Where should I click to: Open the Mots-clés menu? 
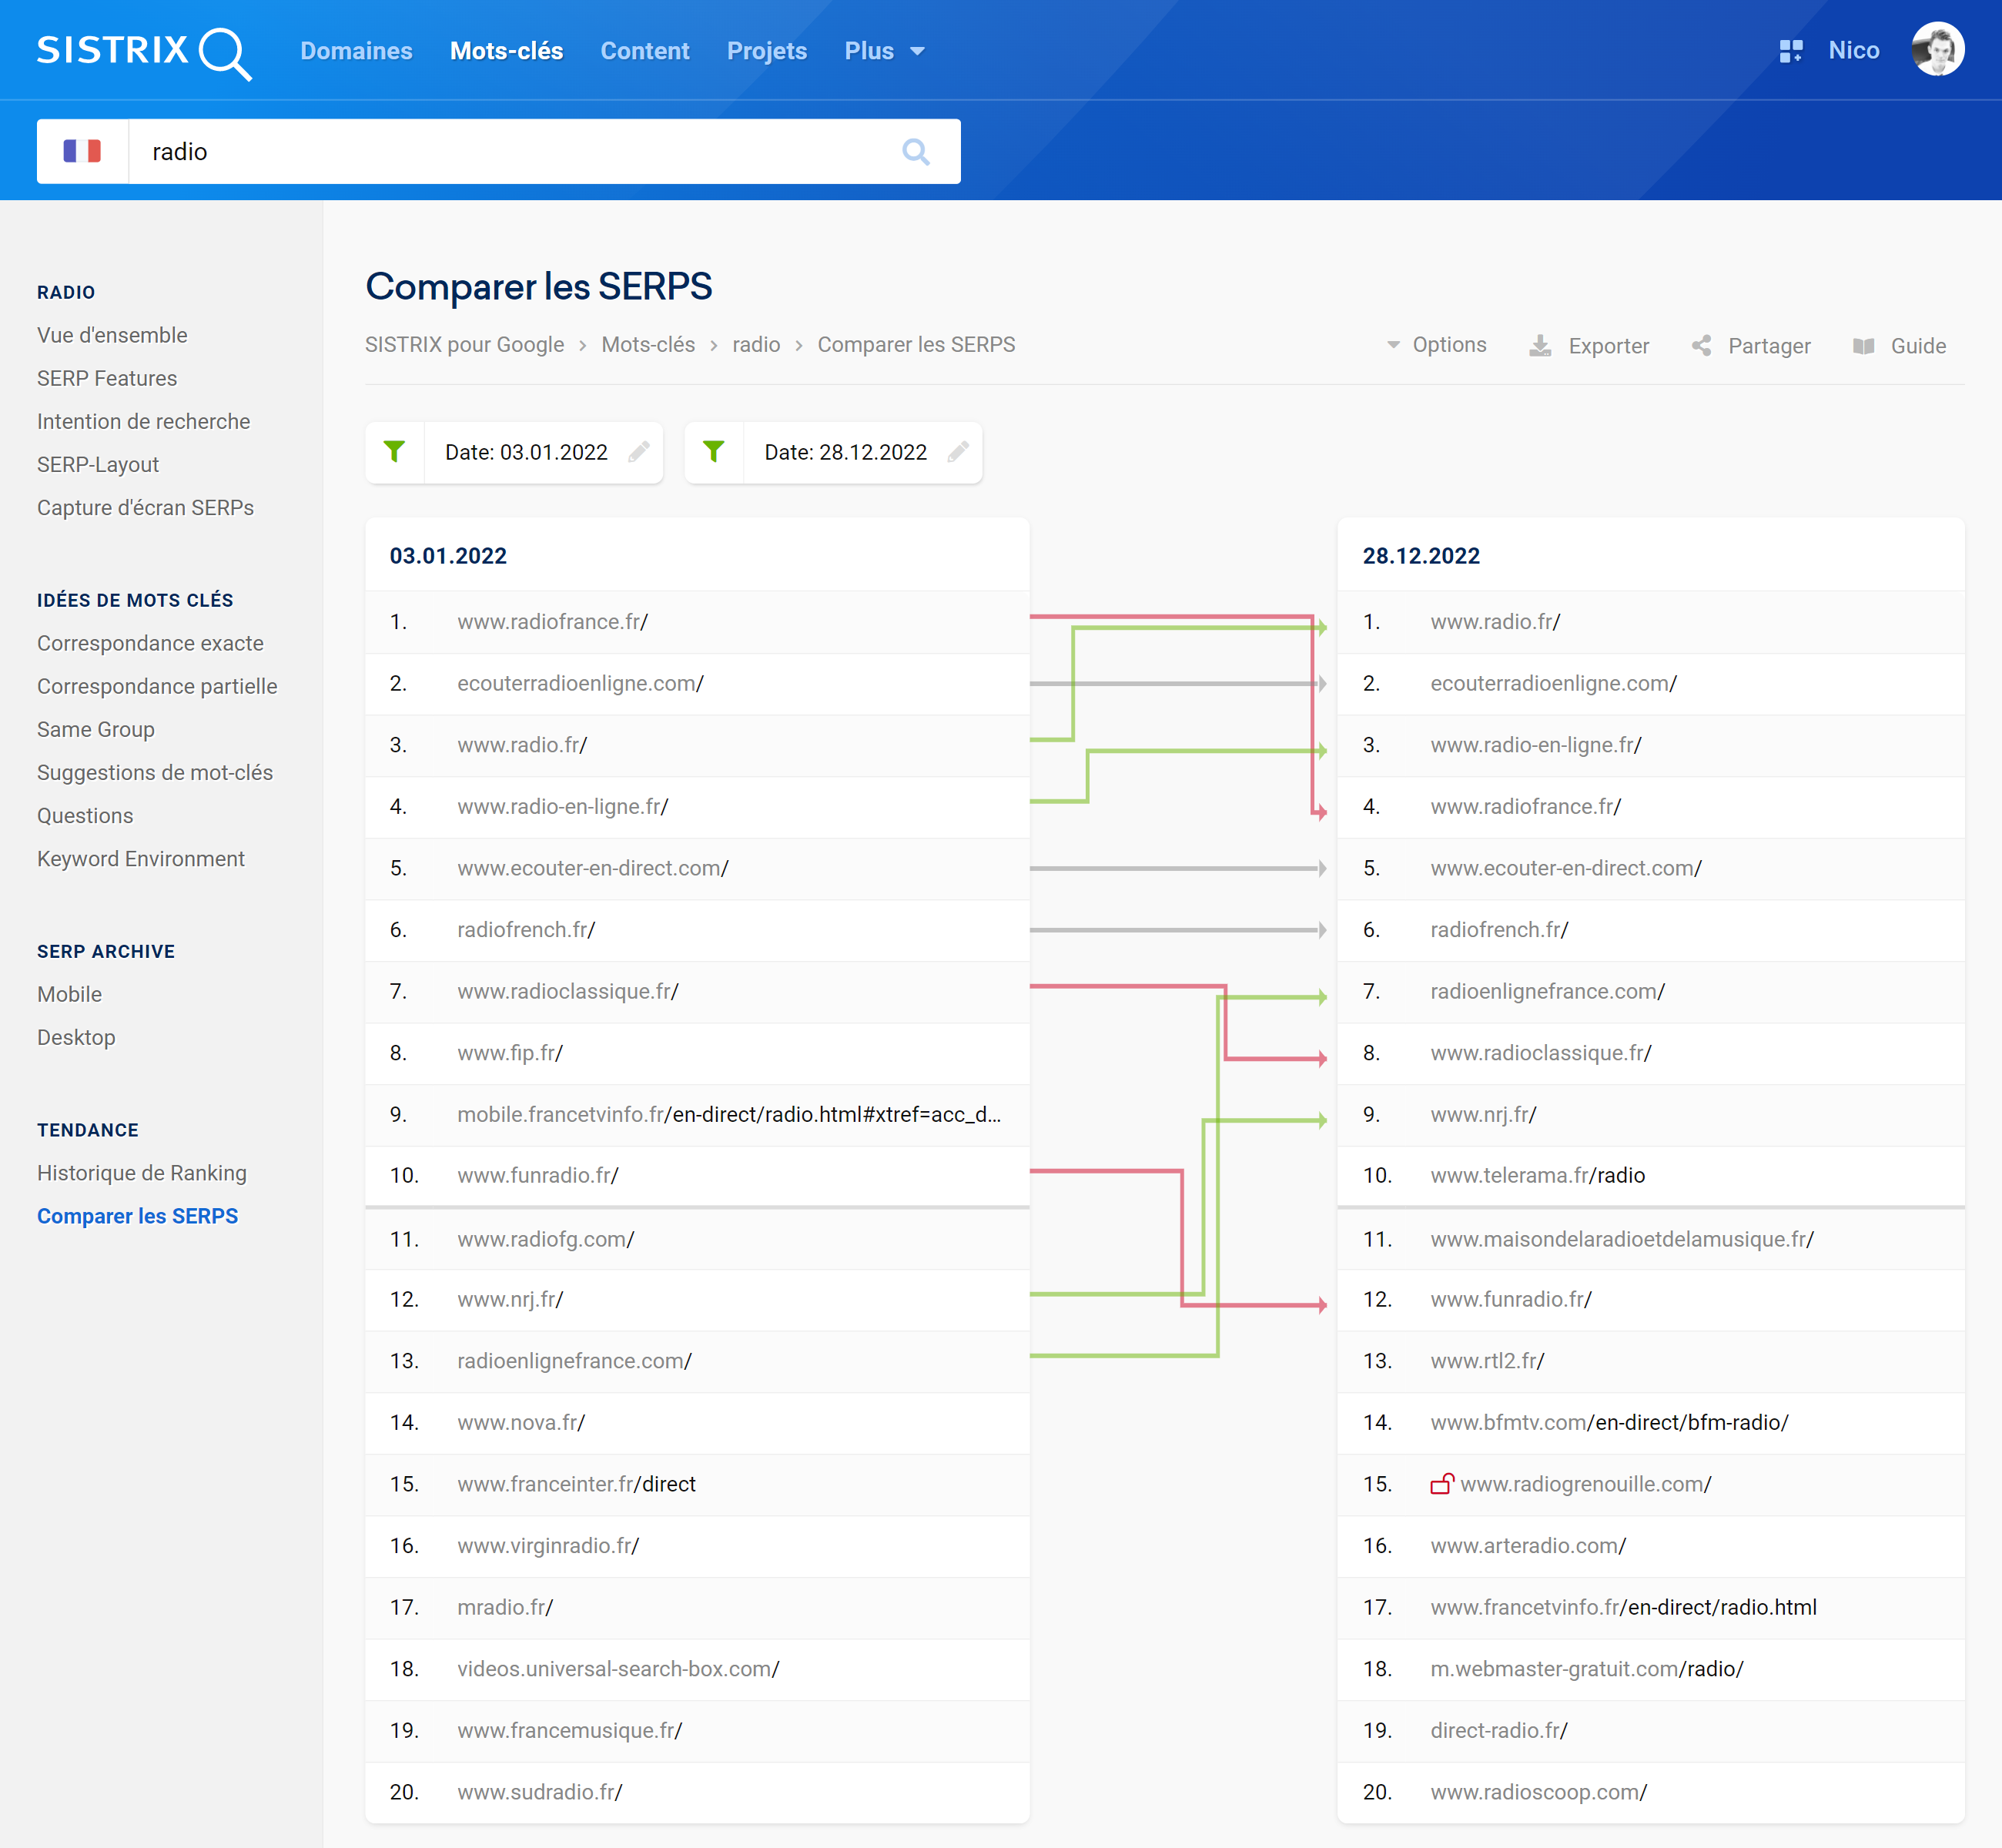tap(506, 51)
